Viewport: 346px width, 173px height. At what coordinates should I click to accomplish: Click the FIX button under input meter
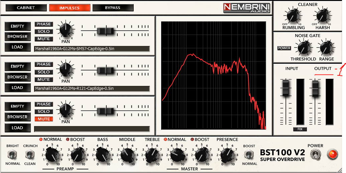(300, 129)
